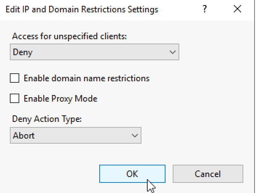The height and width of the screenshot is (193, 256).
Task: Close the IP and Domain Restrictions dialog
Action: point(237,9)
